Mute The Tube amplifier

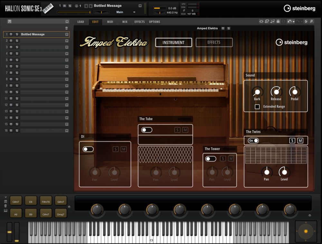185,130
